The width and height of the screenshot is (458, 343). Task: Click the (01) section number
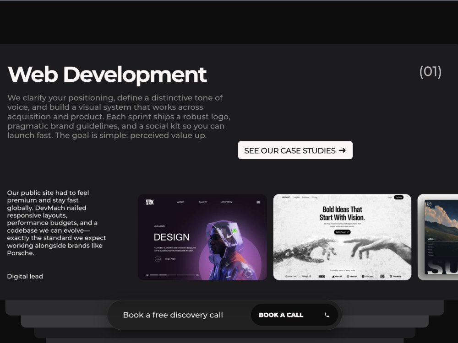430,72
